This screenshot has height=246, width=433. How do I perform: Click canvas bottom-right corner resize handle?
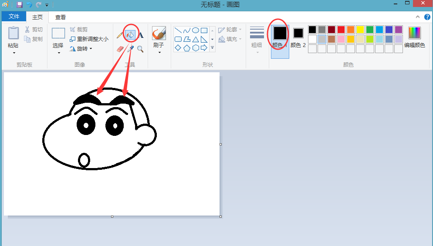point(221,216)
